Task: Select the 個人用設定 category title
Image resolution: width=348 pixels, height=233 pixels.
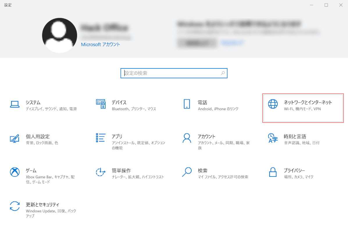Action: pyautogui.click(x=38, y=137)
